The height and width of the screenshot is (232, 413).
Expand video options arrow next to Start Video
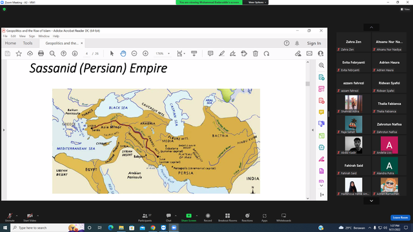(38, 216)
